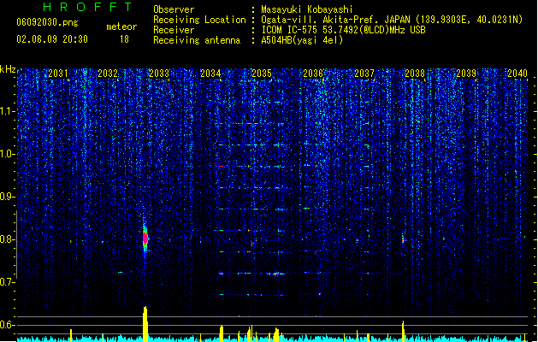
Task: Click the 0.9 frequency axis label
Action: tap(8, 197)
